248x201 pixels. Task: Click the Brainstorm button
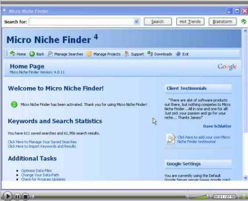(x=223, y=22)
